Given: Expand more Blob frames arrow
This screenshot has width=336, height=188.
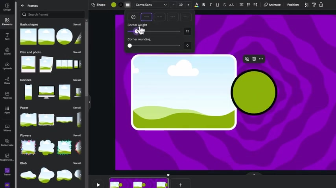Looking at the screenshot, I should pos(81,175).
